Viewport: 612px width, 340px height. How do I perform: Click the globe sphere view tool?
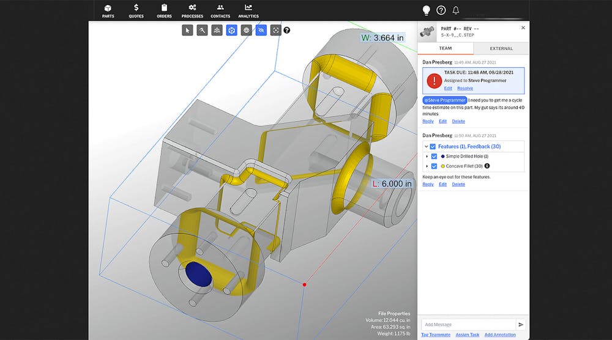(x=246, y=30)
